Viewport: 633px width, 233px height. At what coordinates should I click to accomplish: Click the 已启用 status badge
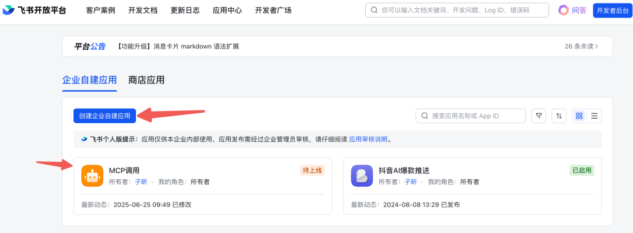tap(582, 170)
